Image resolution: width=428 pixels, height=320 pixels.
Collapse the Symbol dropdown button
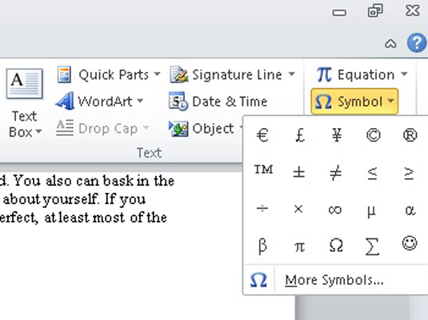pyautogui.click(x=354, y=102)
